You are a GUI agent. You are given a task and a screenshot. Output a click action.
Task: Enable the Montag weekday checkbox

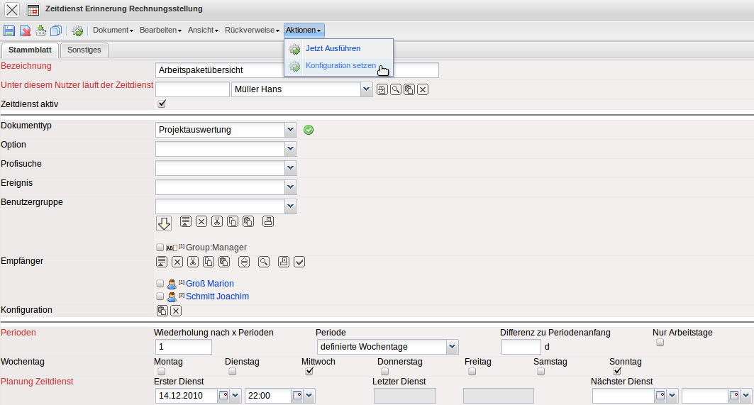[x=162, y=371]
